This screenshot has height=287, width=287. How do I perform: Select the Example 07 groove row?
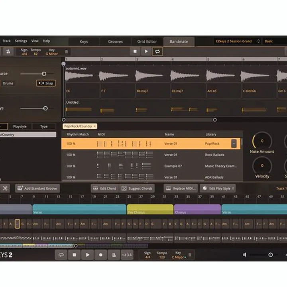pyautogui.click(x=151, y=166)
